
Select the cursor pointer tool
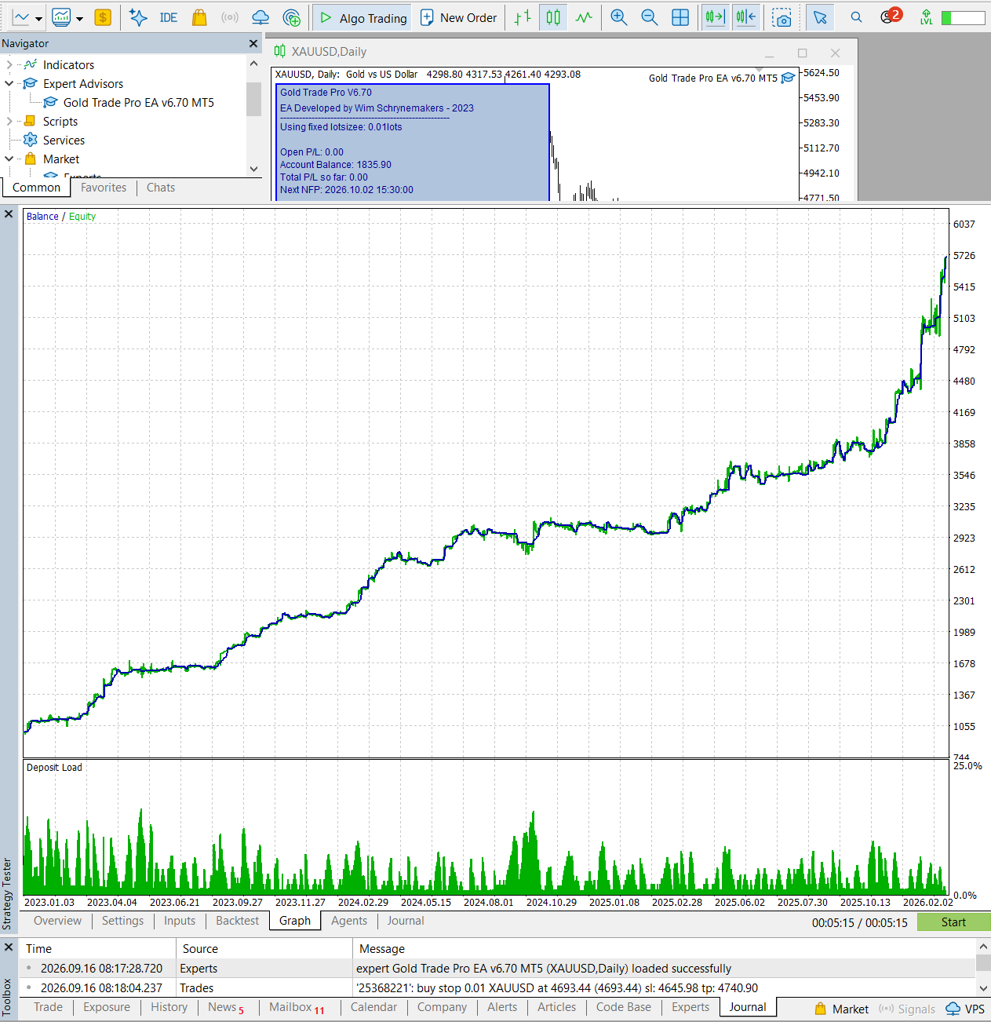[820, 17]
